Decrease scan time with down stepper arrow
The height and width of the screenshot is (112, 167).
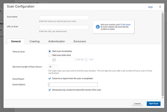(x=86, y=60)
